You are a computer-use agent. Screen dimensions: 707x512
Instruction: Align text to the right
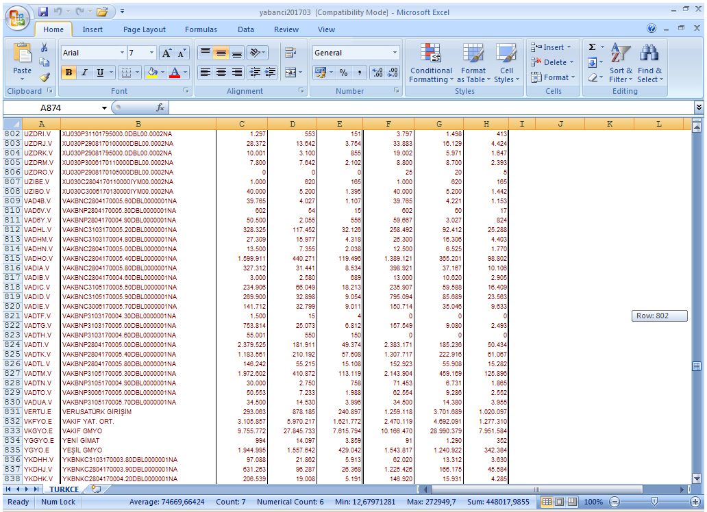237,72
